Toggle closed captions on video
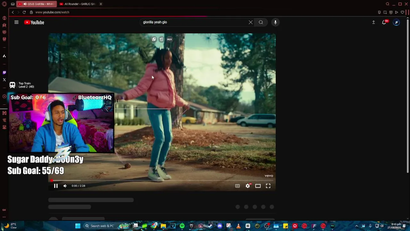This screenshot has height=231, width=410. tap(237, 186)
